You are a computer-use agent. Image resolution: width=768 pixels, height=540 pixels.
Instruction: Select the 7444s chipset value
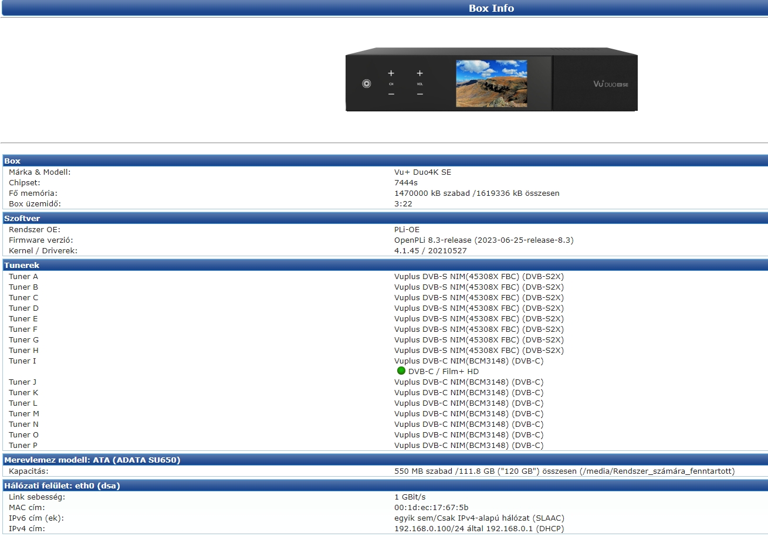pos(406,183)
